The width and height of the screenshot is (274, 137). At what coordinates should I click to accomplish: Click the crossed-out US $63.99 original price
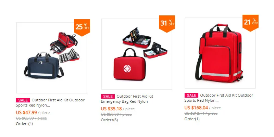pyautogui.click(x=31, y=118)
